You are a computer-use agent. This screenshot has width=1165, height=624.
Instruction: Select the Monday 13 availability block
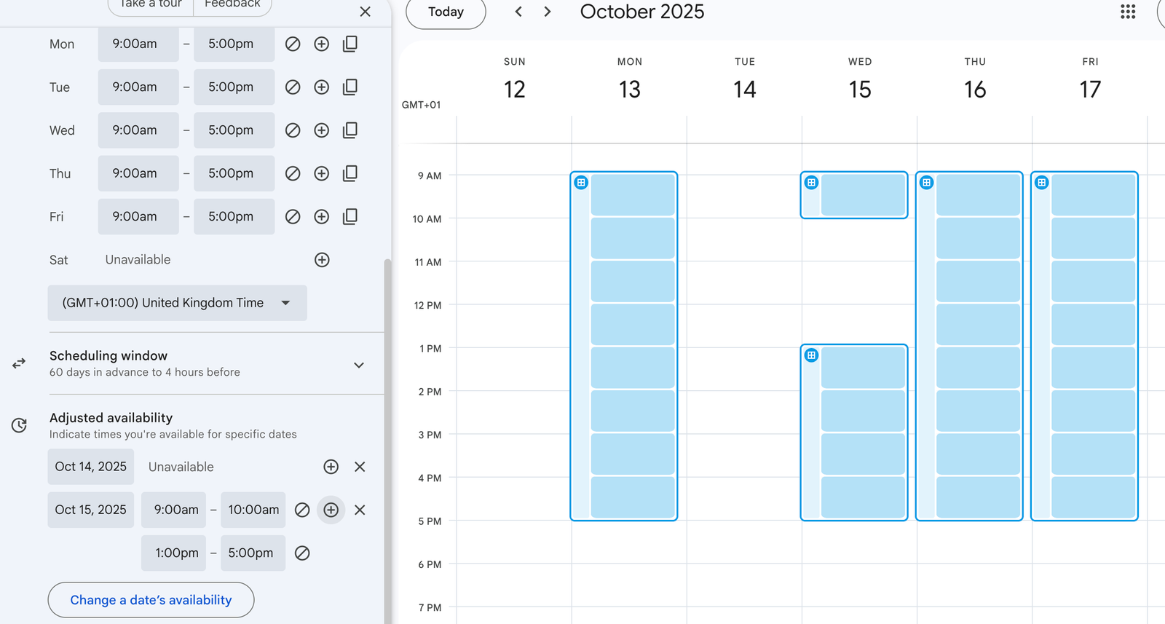[624, 346]
